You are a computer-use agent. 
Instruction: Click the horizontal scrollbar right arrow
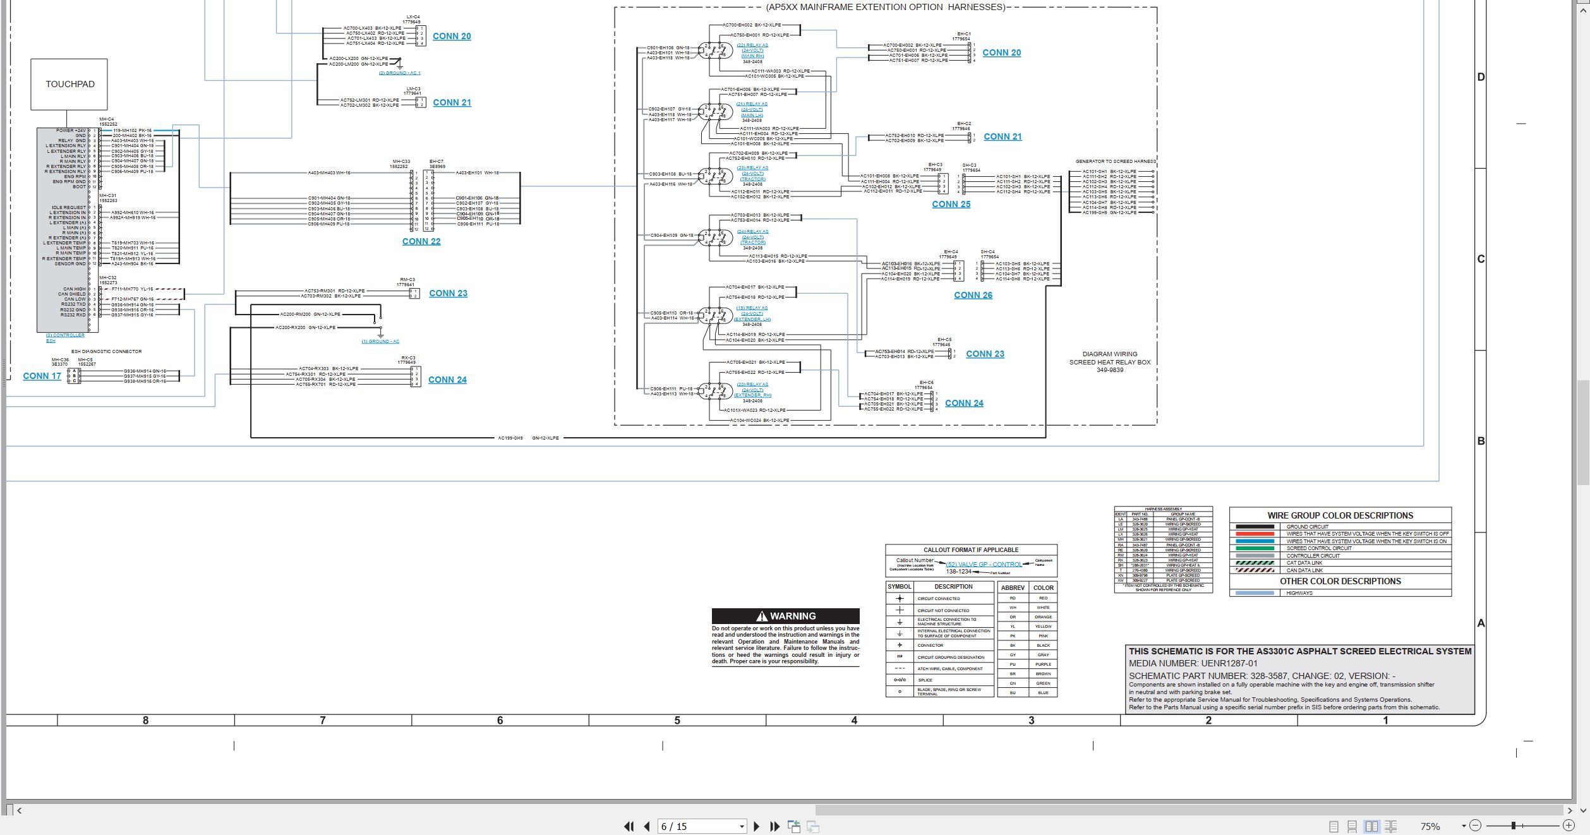pos(1570,810)
